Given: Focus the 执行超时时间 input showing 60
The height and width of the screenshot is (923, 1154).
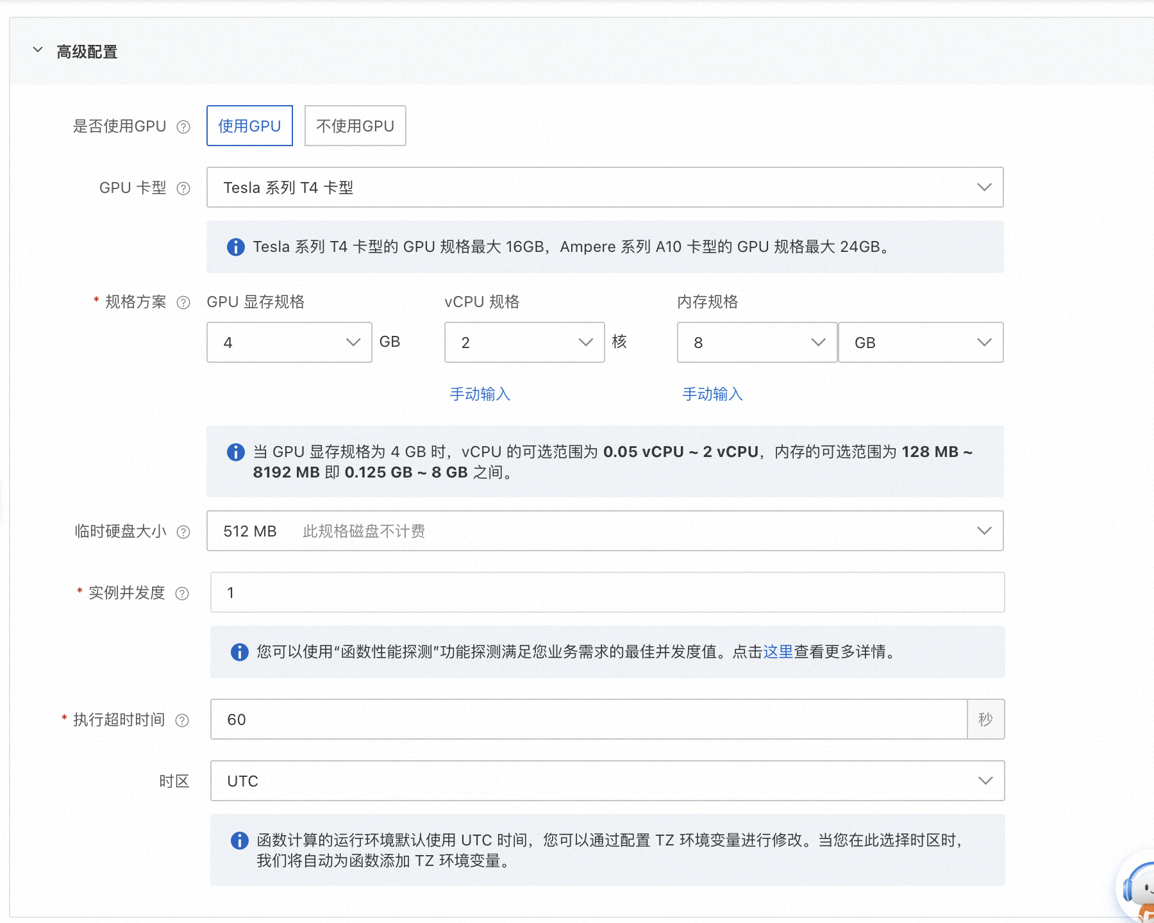Looking at the screenshot, I should (589, 719).
